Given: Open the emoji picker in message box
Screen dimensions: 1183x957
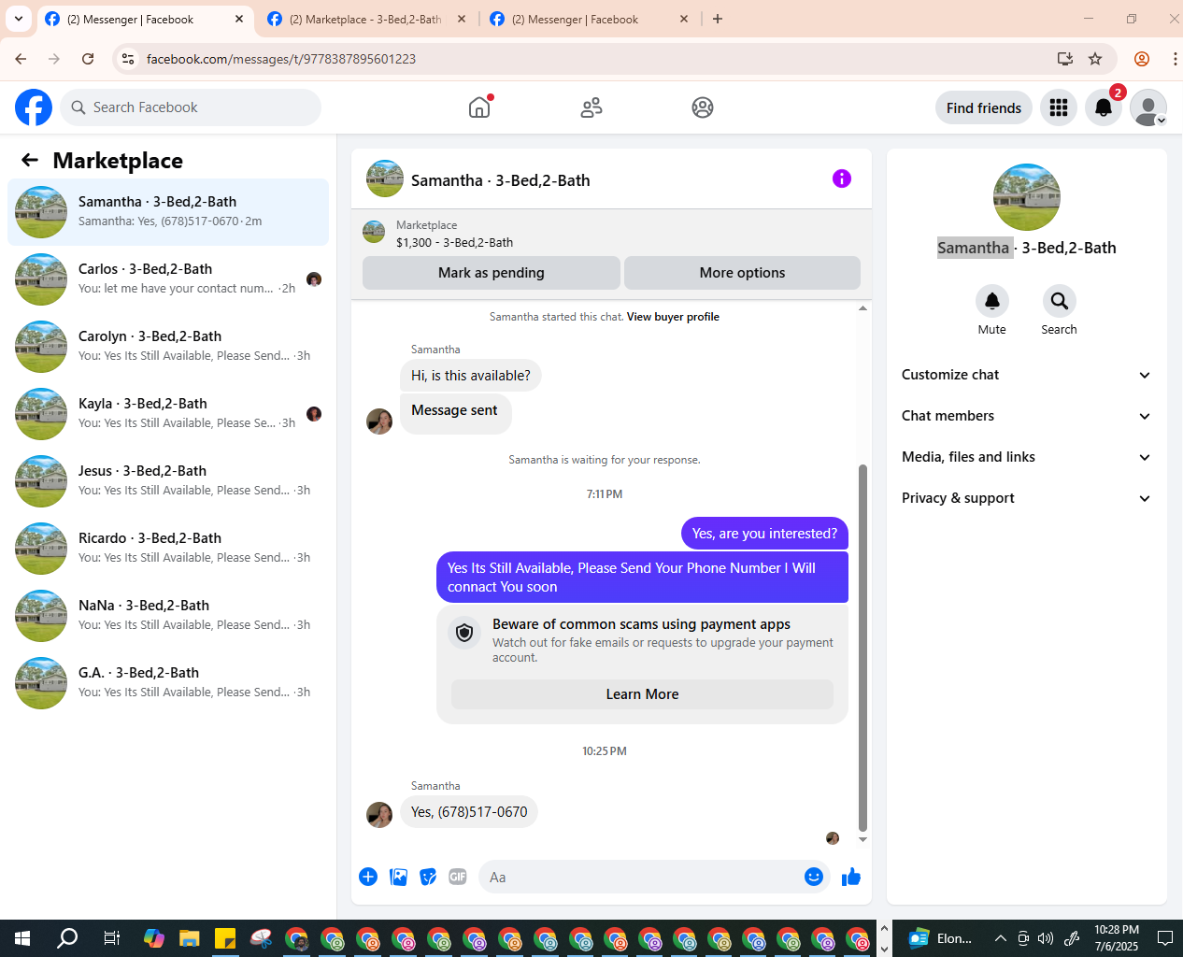Looking at the screenshot, I should tap(814, 877).
